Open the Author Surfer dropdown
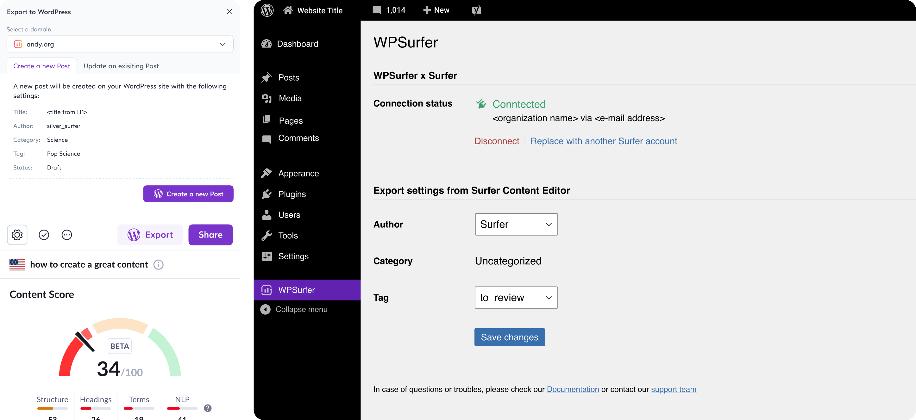The width and height of the screenshot is (916, 420). (x=516, y=224)
